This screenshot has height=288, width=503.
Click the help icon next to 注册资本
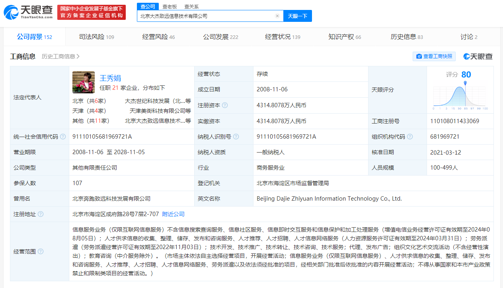pyautogui.click(x=225, y=105)
